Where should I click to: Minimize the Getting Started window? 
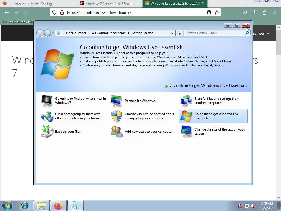coord(228,26)
